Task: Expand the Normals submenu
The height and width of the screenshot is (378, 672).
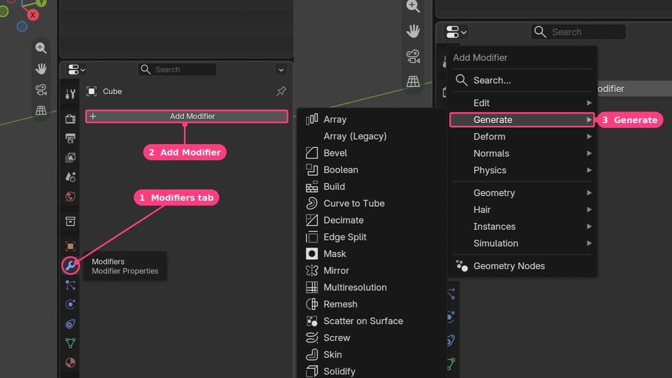Action: tap(522, 153)
